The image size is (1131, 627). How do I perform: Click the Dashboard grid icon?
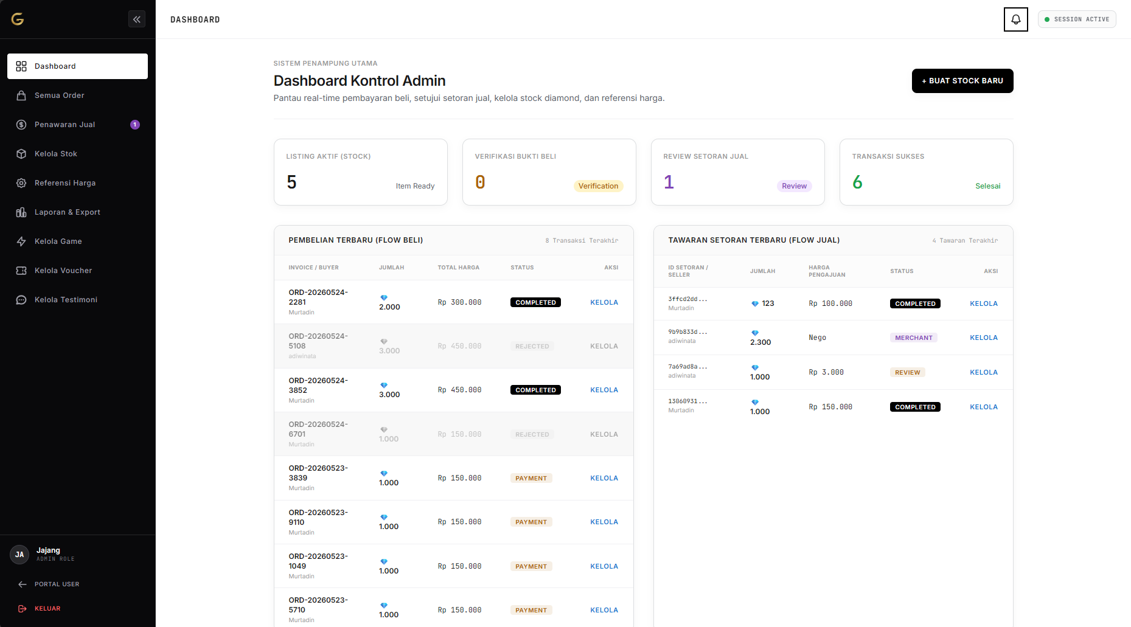point(21,66)
